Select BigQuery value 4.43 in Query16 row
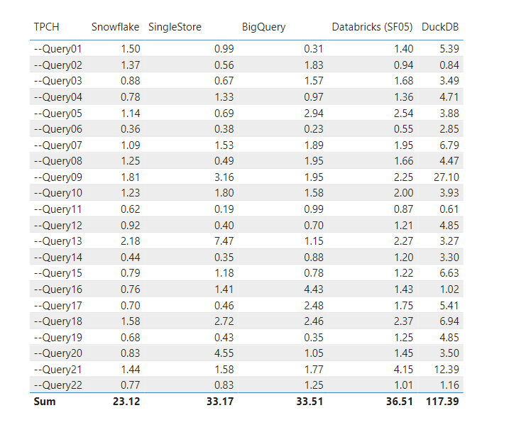 click(x=312, y=289)
